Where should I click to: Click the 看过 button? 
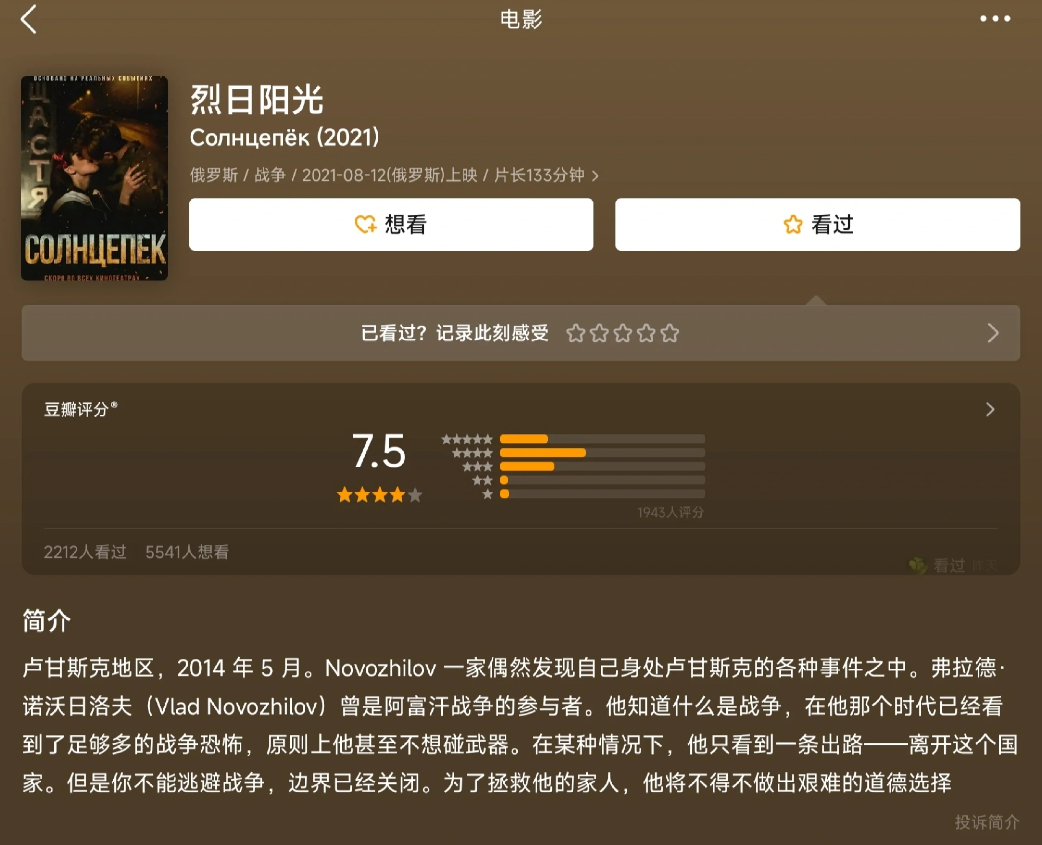(818, 224)
